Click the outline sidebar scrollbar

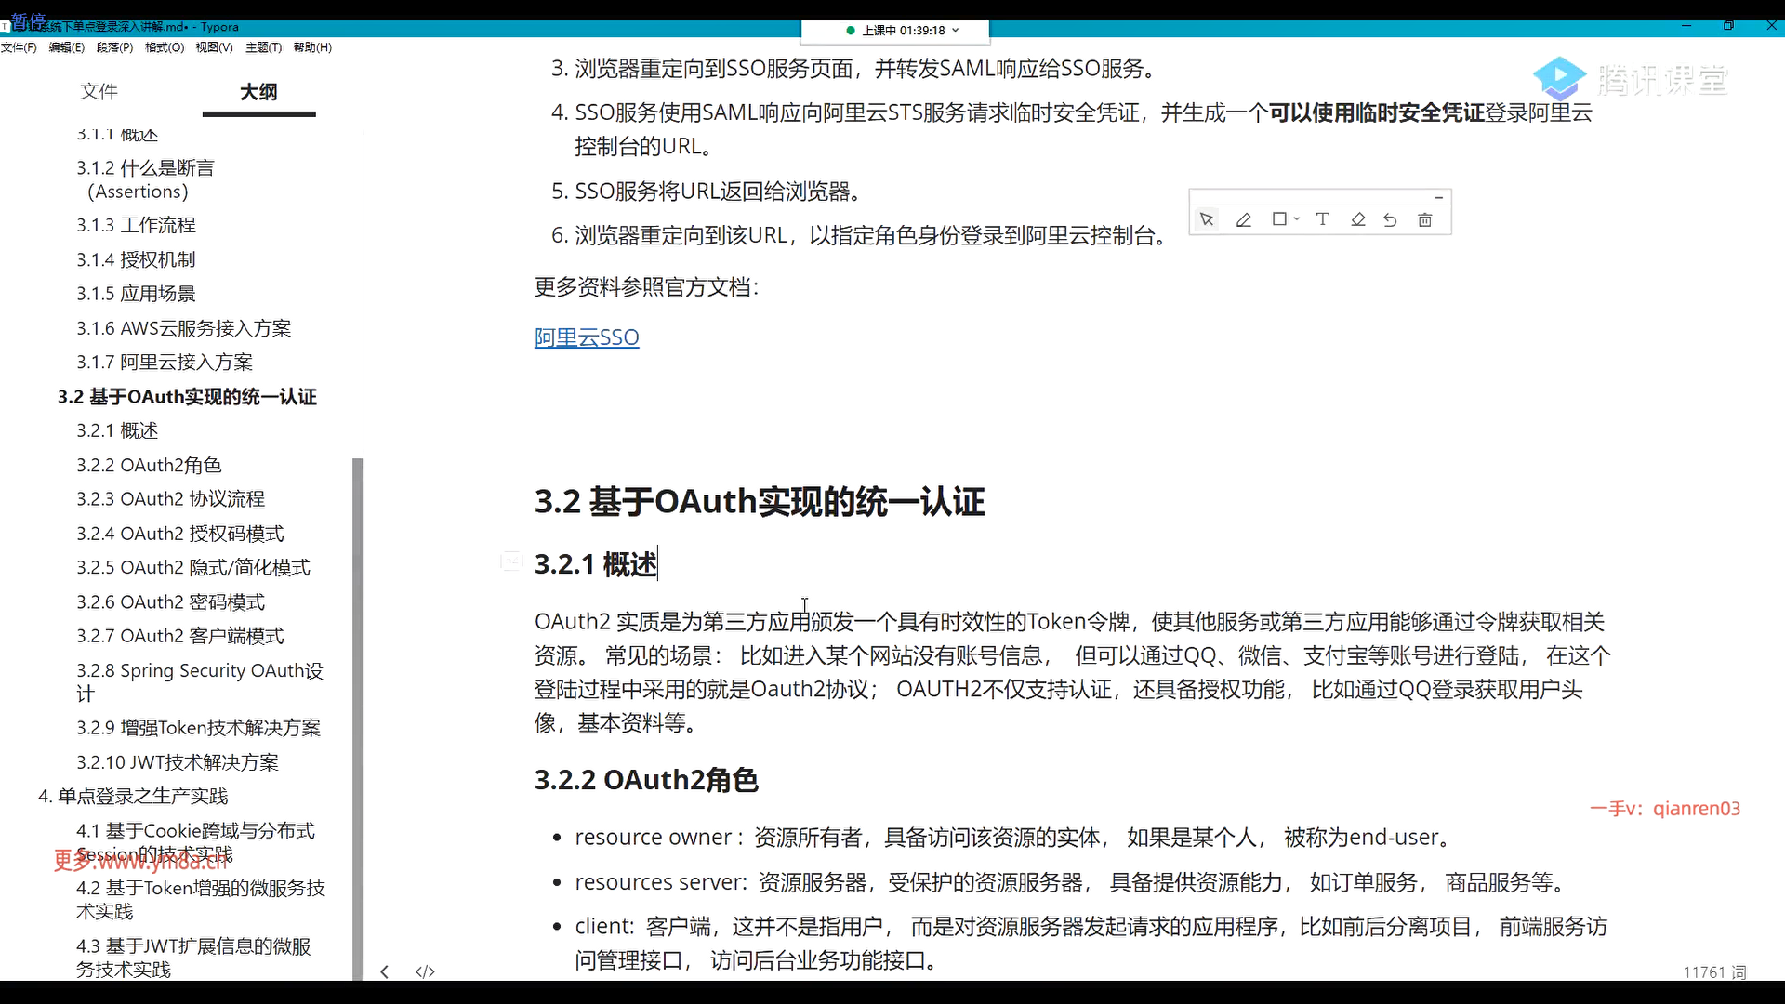click(x=357, y=716)
